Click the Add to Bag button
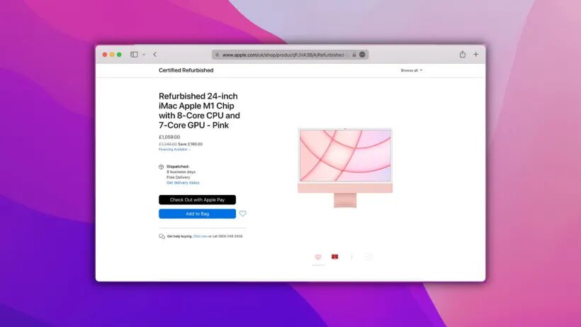 click(x=197, y=214)
